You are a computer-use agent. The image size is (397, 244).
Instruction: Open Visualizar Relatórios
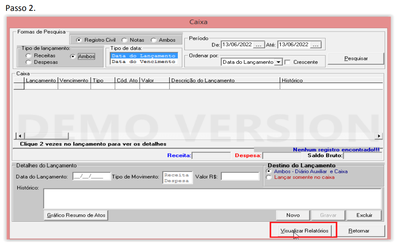pyautogui.click(x=304, y=231)
